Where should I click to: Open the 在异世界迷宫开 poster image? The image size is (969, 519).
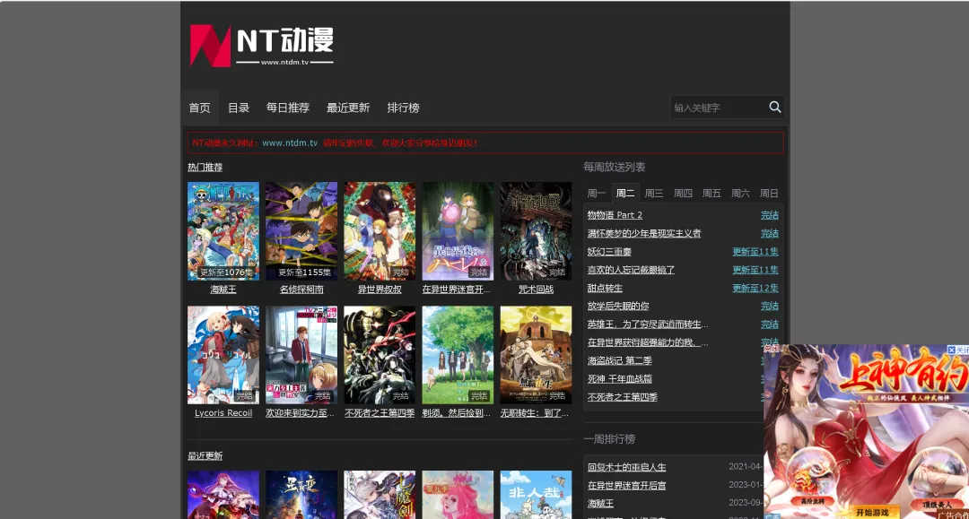click(458, 230)
